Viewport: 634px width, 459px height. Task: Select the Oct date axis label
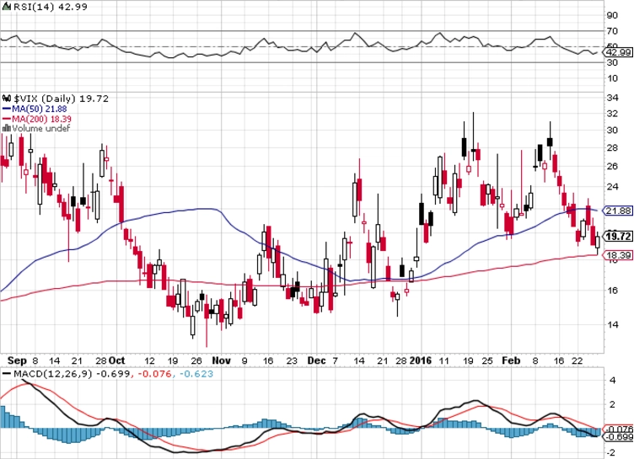pyautogui.click(x=117, y=360)
